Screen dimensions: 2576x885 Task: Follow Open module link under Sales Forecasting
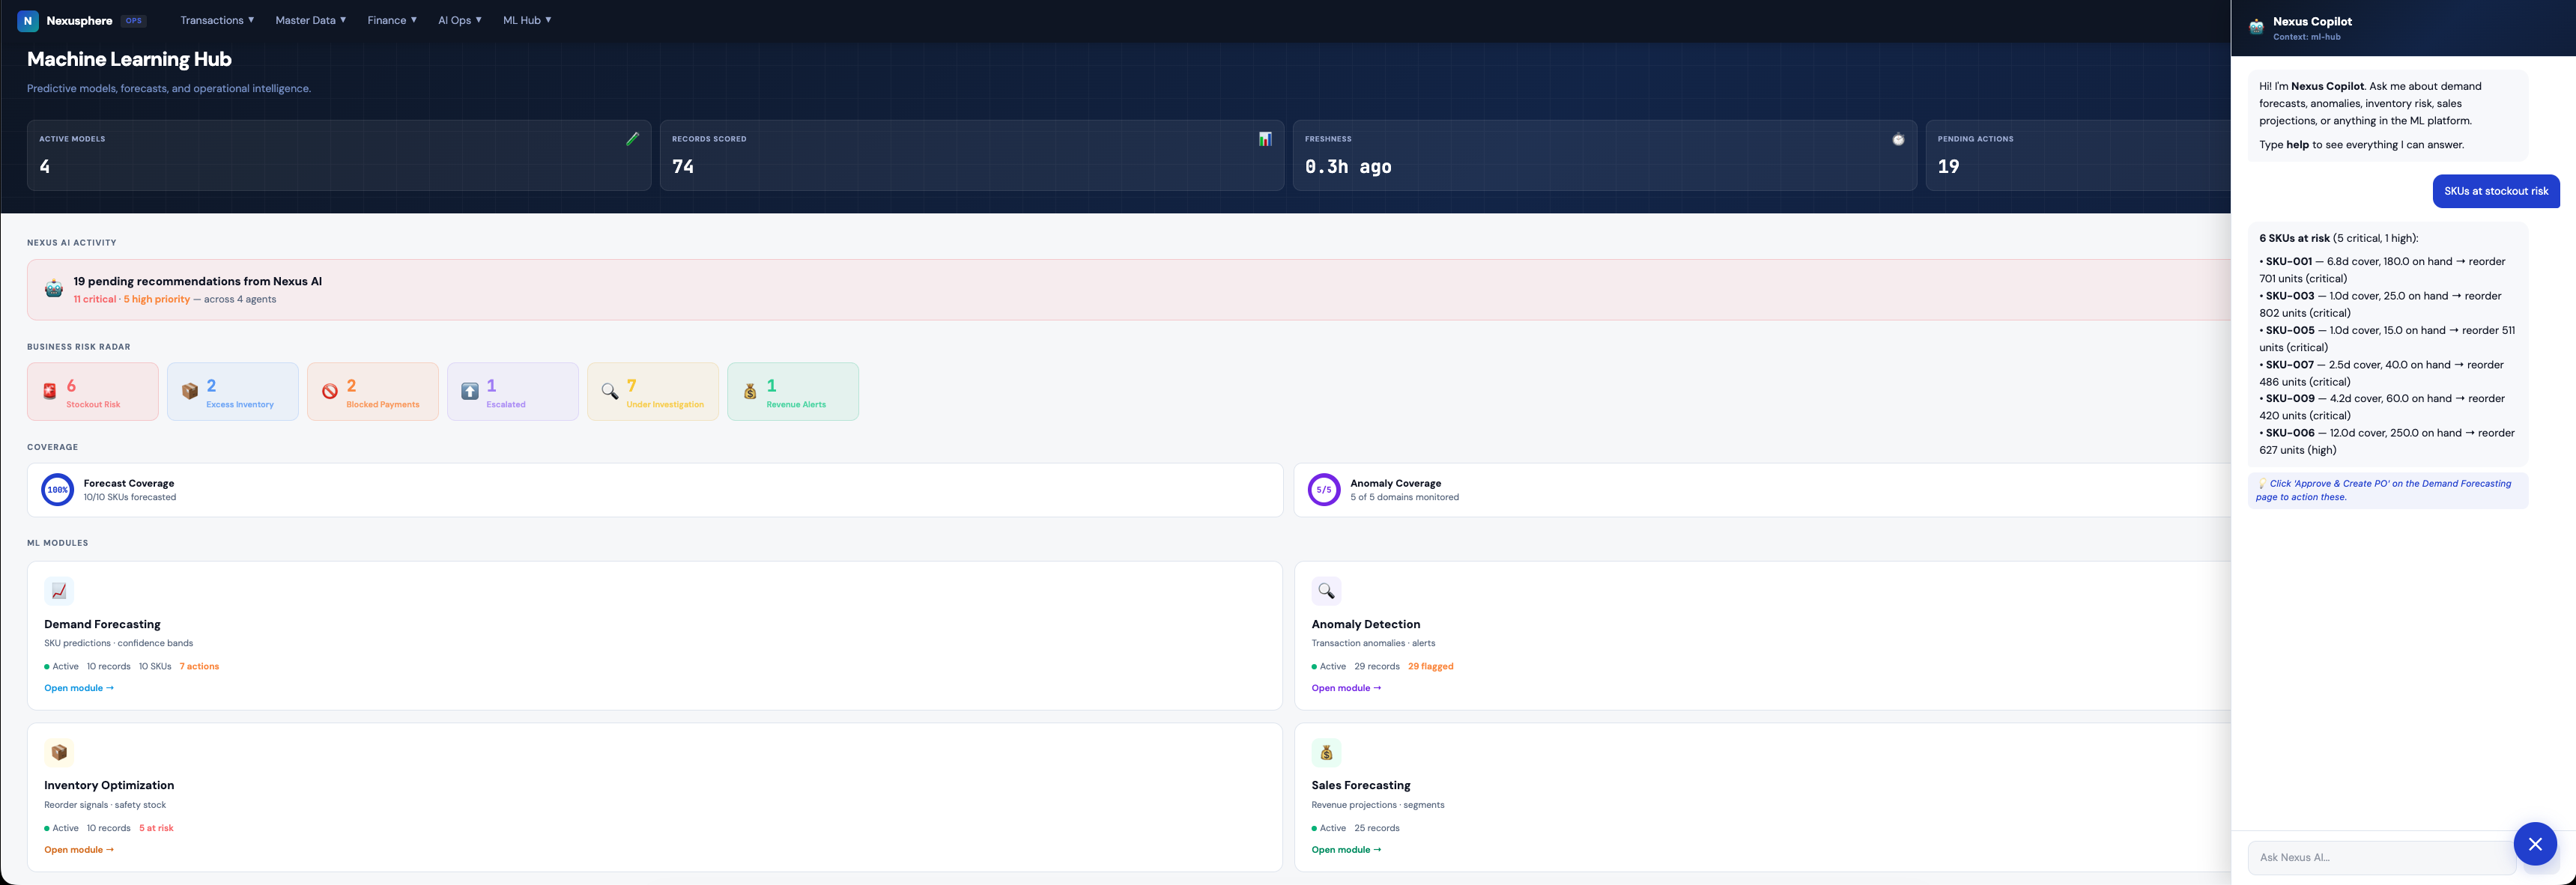(1346, 850)
